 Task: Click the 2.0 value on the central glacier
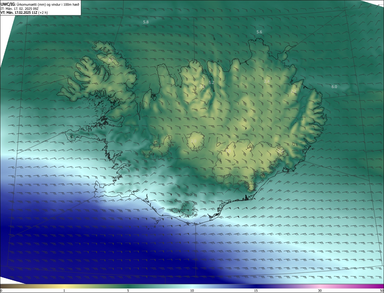193,141
